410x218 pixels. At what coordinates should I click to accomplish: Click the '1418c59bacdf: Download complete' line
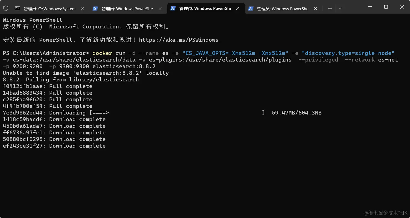[54, 119]
